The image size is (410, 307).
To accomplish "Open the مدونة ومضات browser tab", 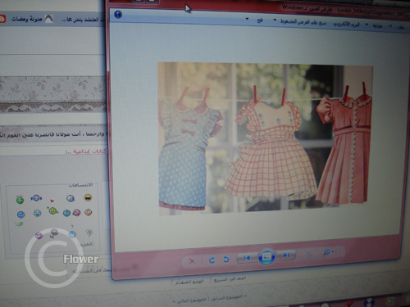I will [27, 19].
